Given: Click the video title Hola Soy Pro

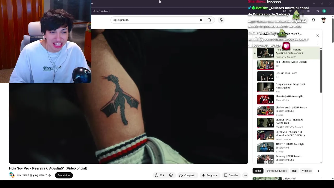Looking at the screenshot, I should (x=48, y=168).
